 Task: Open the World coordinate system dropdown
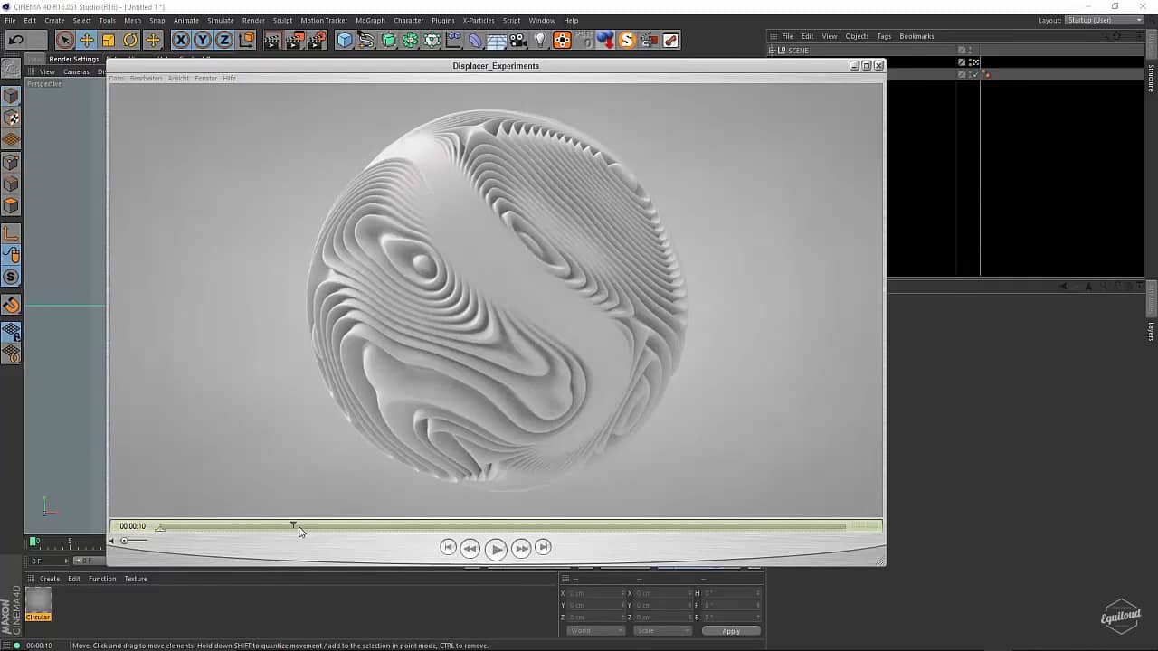tap(595, 630)
